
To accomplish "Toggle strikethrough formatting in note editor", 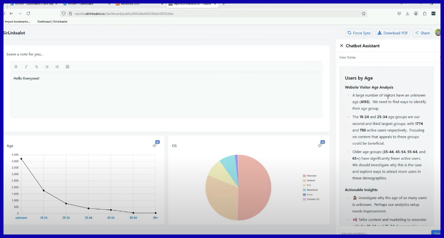I will click(x=36, y=67).
